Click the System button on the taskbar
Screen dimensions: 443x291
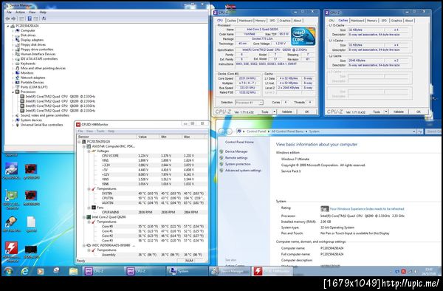[x=187, y=271]
